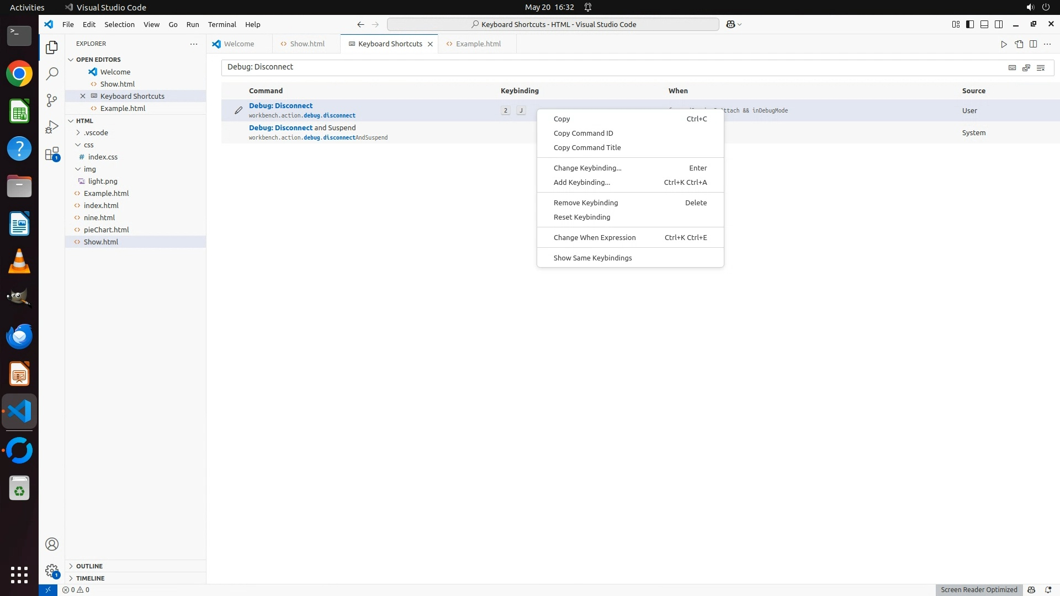Click the keybindings search input field
1060x596 pixels.
(x=607, y=67)
